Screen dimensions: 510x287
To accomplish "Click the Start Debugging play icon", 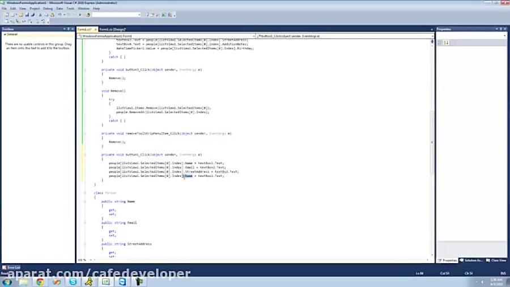I will pyautogui.click(x=80, y=15).
